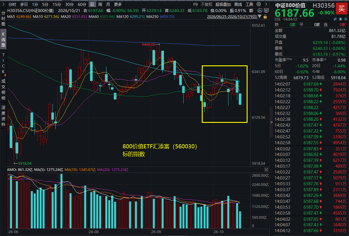Select the 15分 chart period
Image resolution: width=349 pixels, height=236 pixels.
tap(57, 4)
